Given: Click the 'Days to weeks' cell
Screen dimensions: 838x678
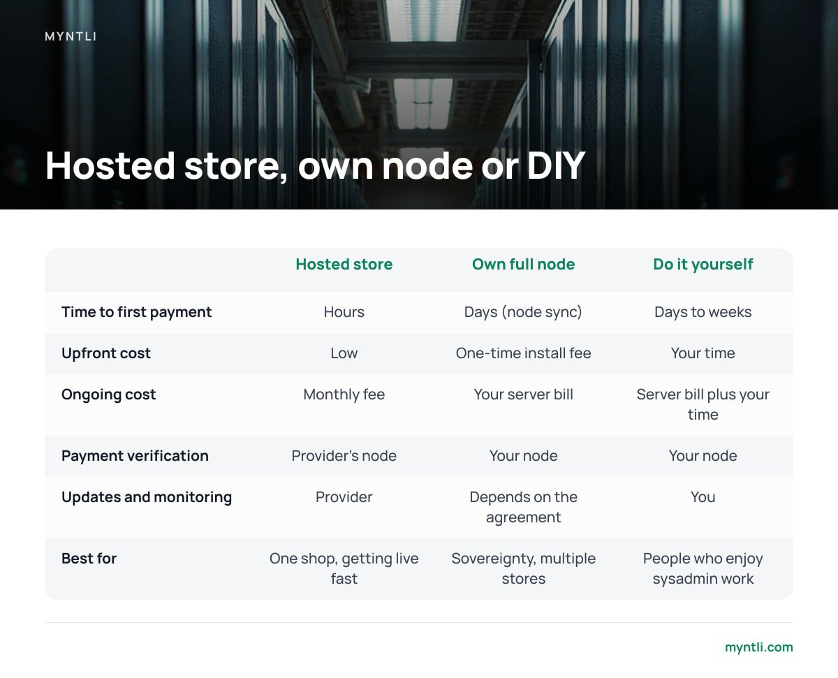Looking at the screenshot, I should coord(703,312).
